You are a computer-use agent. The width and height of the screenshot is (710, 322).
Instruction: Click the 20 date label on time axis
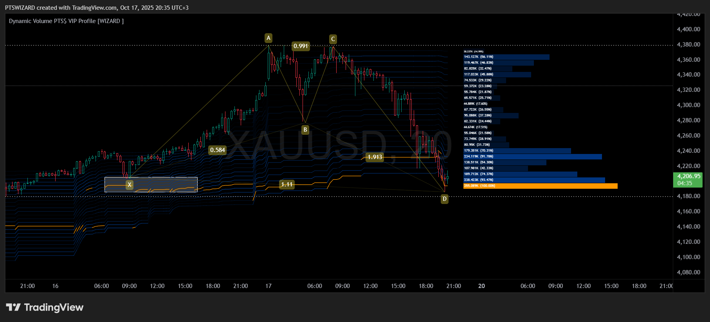pyautogui.click(x=481, y=286)
